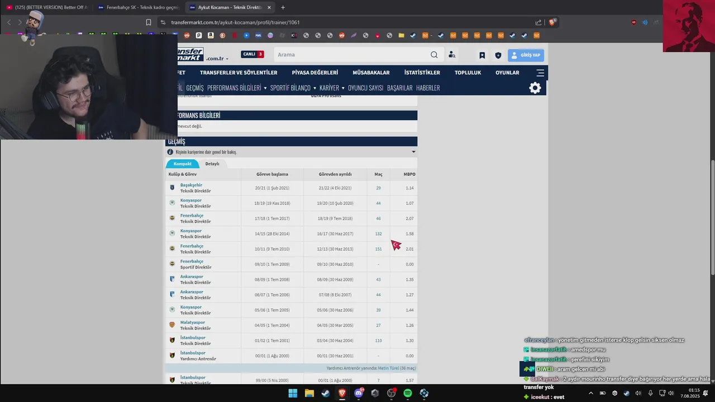Click the 132 matches link

378,234
